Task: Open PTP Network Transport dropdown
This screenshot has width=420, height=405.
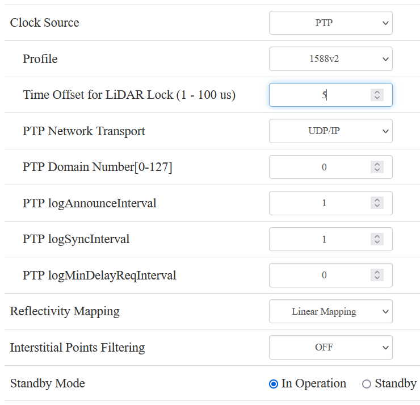Action: pos(330,131)
